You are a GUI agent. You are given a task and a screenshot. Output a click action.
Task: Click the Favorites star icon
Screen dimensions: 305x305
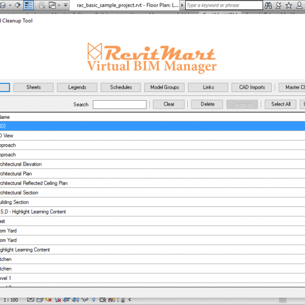(x=289, y=5)
